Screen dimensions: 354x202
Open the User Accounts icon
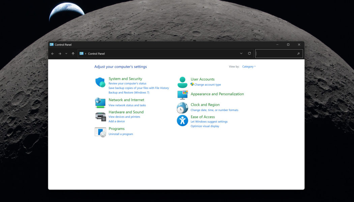(x=182, y=82)
